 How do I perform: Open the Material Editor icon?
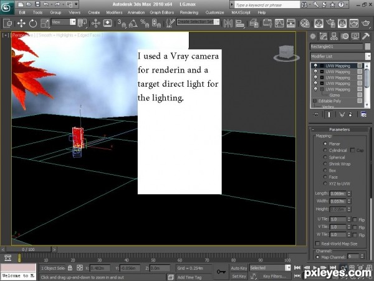pyautogui.click(x=305, y=23)
